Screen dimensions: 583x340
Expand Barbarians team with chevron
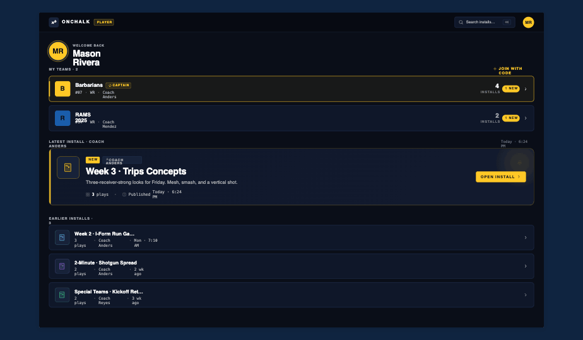point(526,89)
